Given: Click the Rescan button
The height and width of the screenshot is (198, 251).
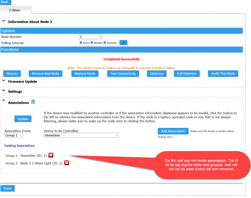Looking at the screenshot, I should pos(12,74).
